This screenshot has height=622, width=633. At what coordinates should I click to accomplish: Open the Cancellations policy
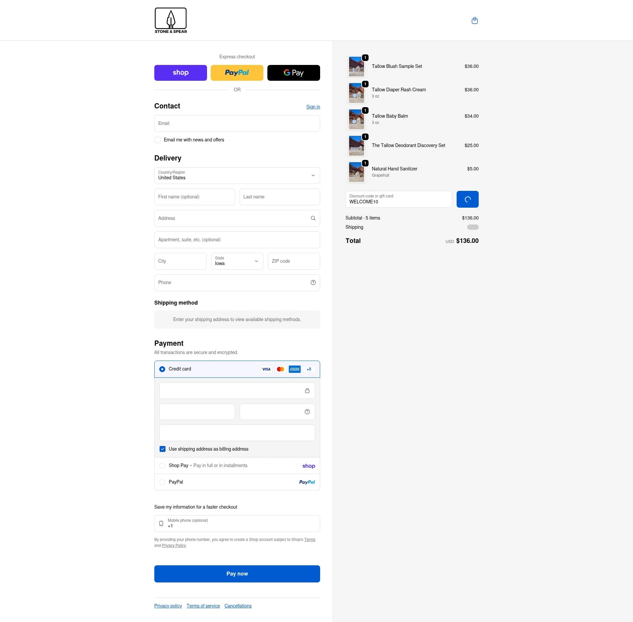click(238, 606)
